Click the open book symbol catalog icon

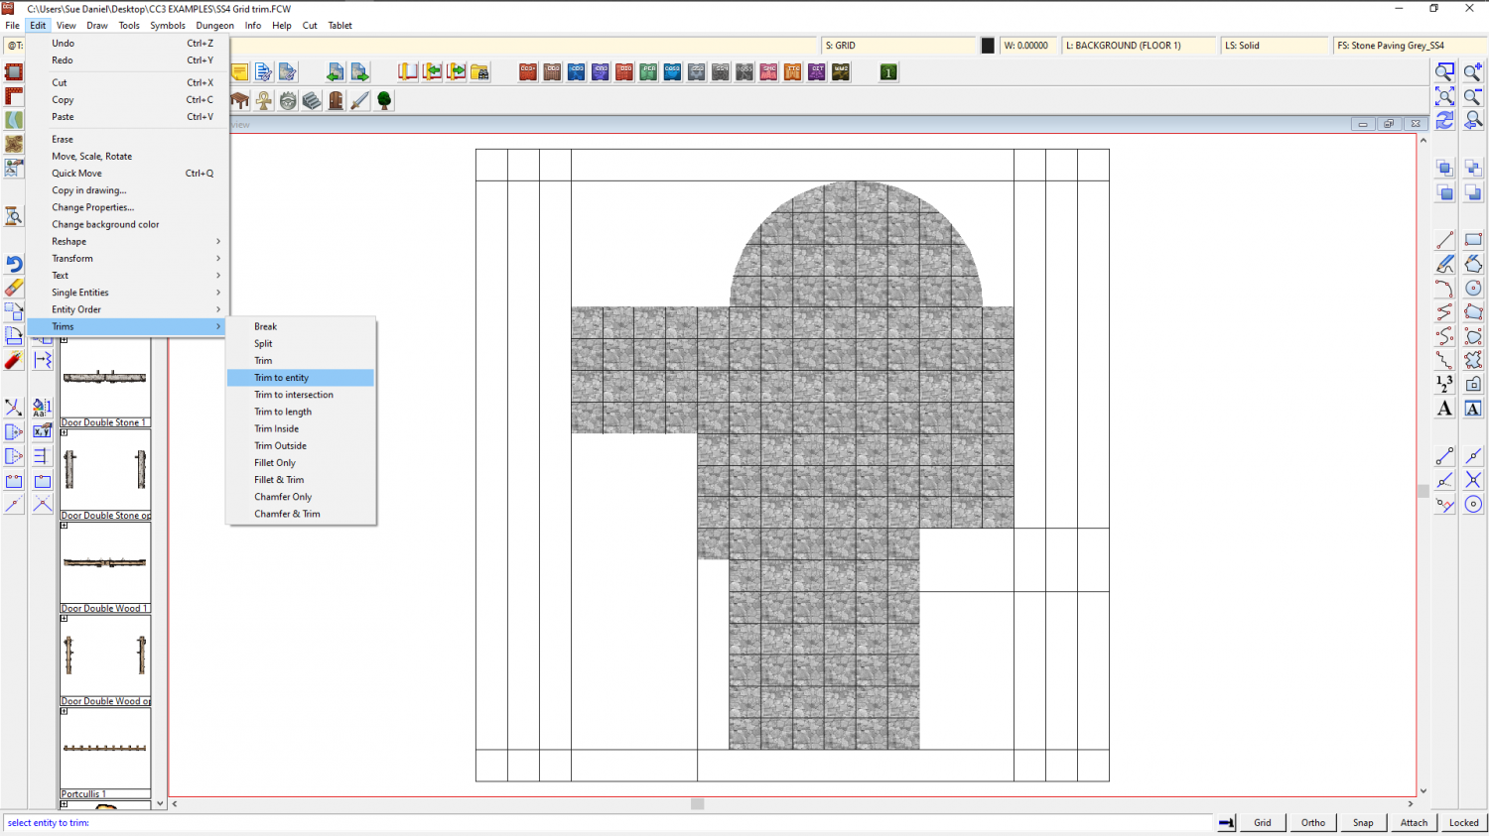point(408,71)
